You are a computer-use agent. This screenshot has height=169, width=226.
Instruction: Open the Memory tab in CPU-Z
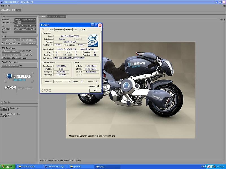[x=68, y=30]
